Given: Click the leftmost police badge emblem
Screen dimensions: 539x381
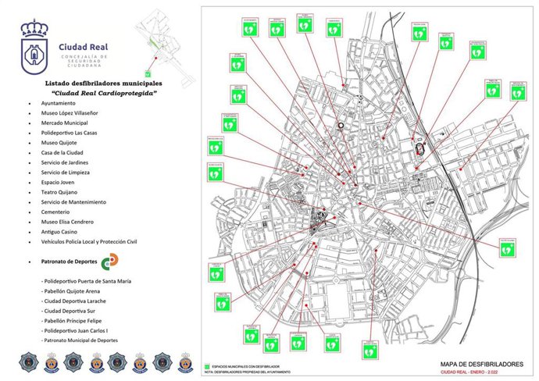Looking at the screenshot, I should 30,361.
